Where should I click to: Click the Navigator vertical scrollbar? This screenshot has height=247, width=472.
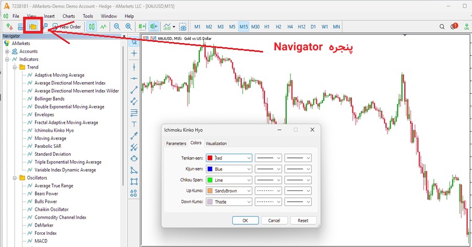123,116
